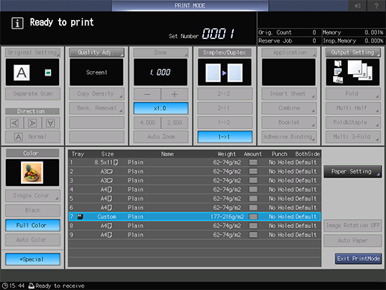Select the right-facing direction arrow icon
Screen dimensions: 386x290
pyautogui.click(x=33, y=123)
